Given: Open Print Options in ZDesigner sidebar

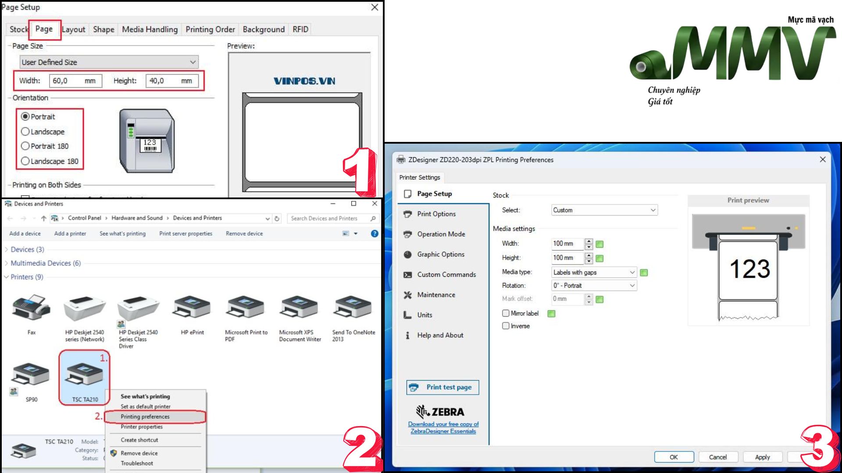Looking at the screenshot, I should click(436, 214).
